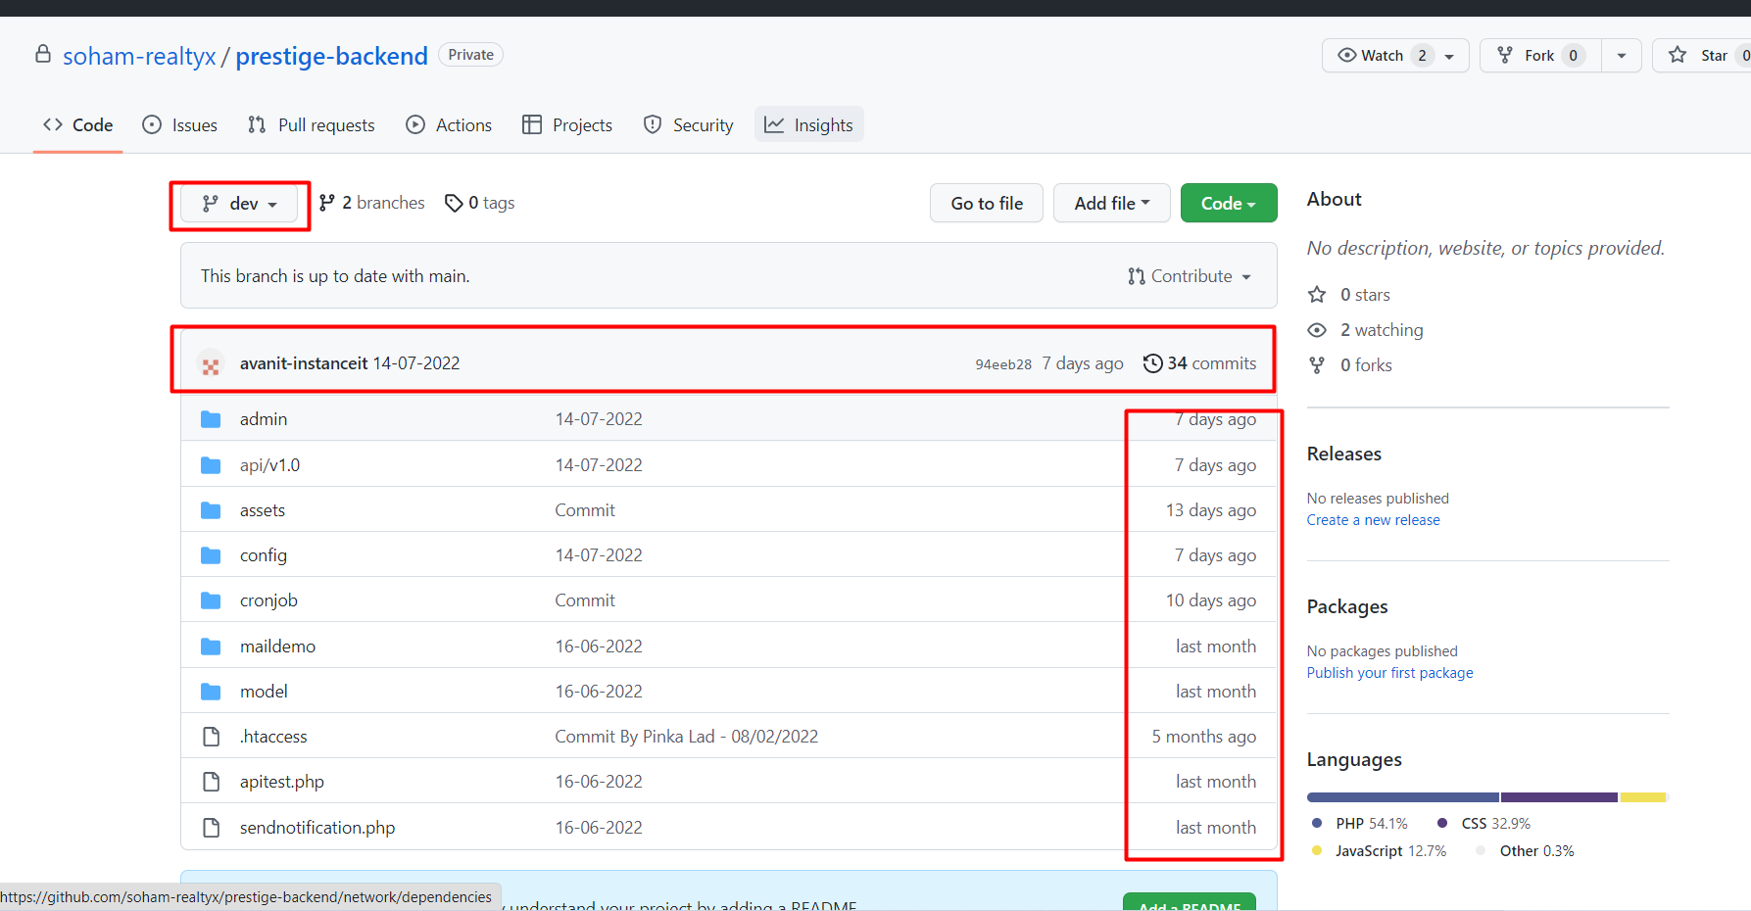Open the assets folder
1751x911 pixels.
coord(263,510)
